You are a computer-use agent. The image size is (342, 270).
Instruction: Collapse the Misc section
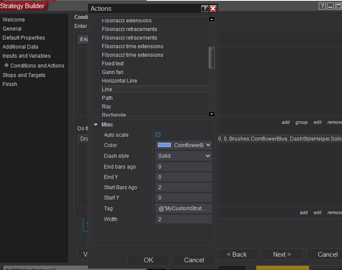tap(96, 125)
